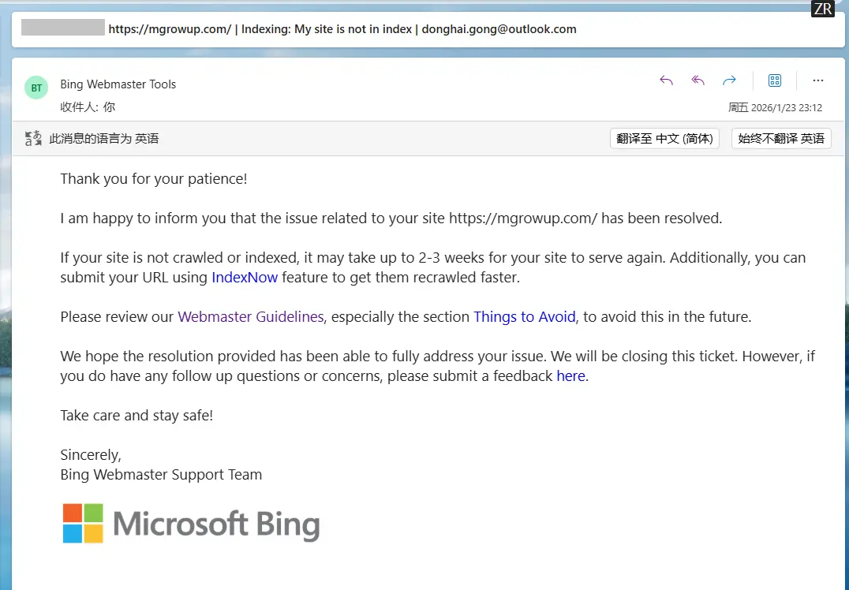Open the IndexNow link
This screenshot has height=590, width=849.
pyautogui.click(x=245, y=278)
